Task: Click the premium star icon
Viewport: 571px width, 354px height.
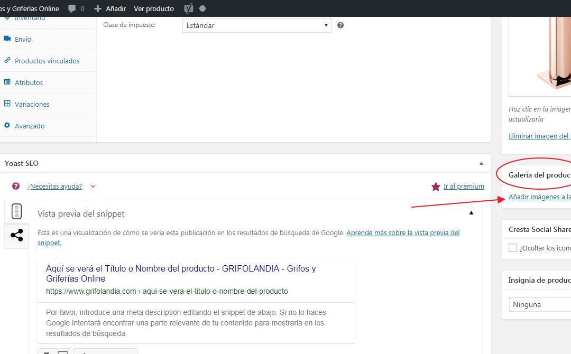Action: coord(436,187)
